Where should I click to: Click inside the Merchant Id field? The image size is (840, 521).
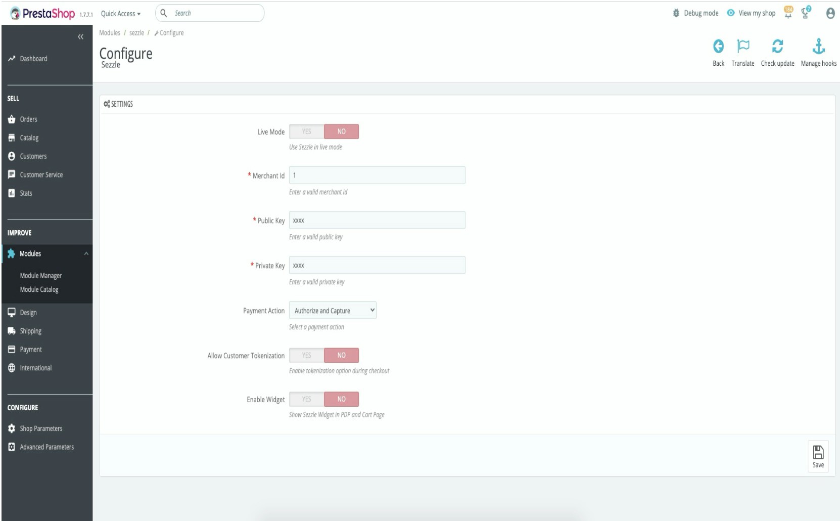pyautogui.click(x=377, y=175)
